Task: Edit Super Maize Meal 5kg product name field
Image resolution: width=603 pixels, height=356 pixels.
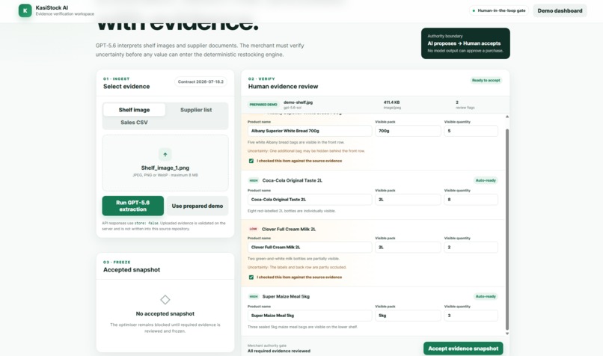Action: tap(310, 316)
